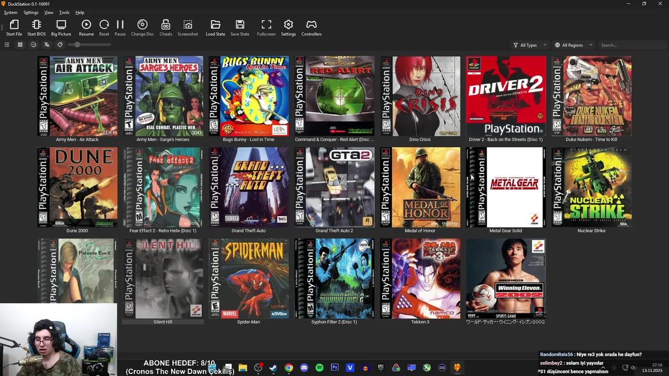669x376 pixels.
Task: Open the Settings menu in menu bar
Action: coord(31,13)
